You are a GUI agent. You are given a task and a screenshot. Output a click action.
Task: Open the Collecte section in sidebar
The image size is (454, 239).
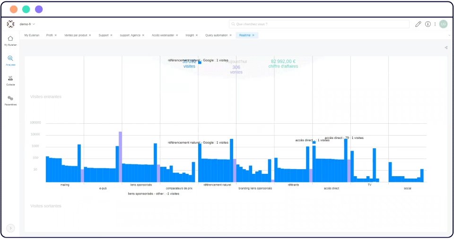[10, 81]
